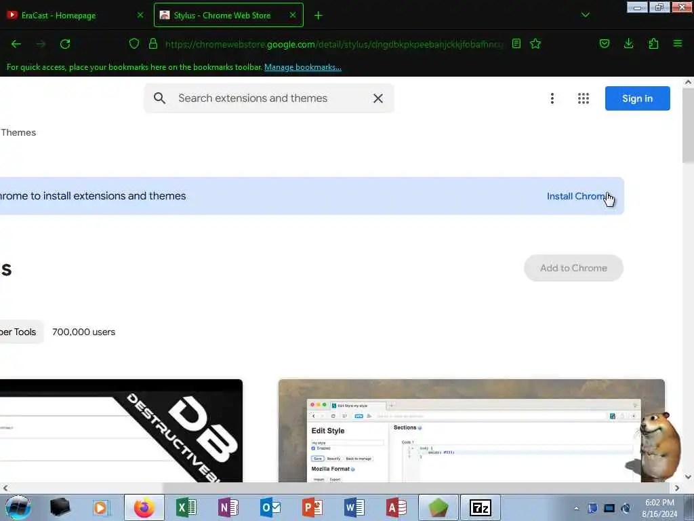
Task: Click the 700,000 users text
Action: click(x=83, y=332)
